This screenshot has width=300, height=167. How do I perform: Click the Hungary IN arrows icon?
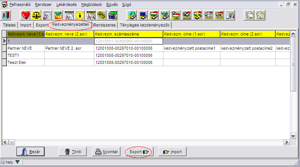tap(219, 15)
